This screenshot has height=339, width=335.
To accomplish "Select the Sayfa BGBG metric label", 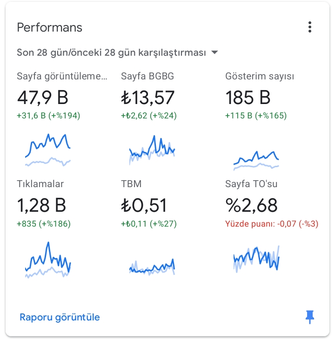I will click(x=147, y=76).
